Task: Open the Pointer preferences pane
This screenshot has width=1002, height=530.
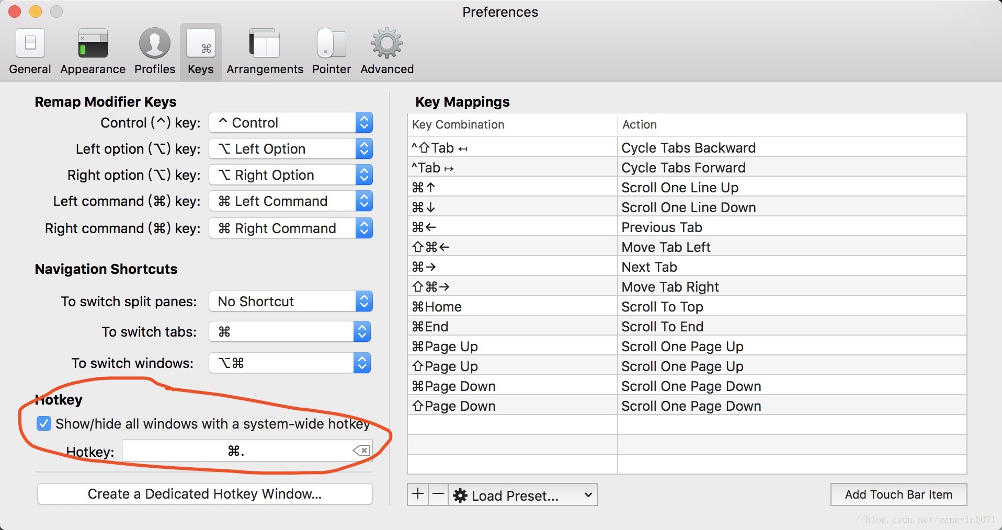Action: [331, 51]
